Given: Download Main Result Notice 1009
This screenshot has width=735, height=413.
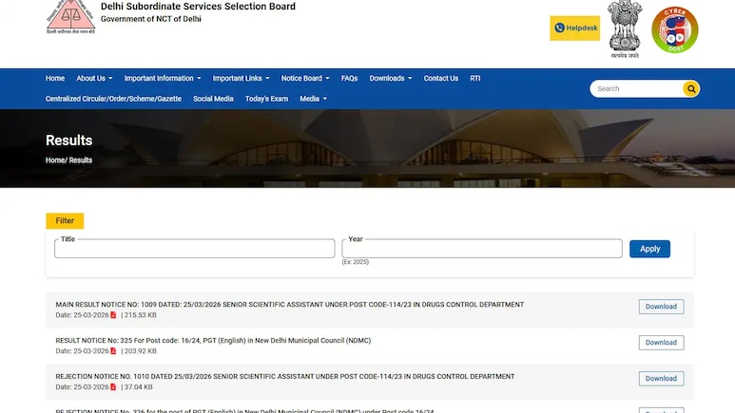Looking at the screenshot, I should click(661, 307).
